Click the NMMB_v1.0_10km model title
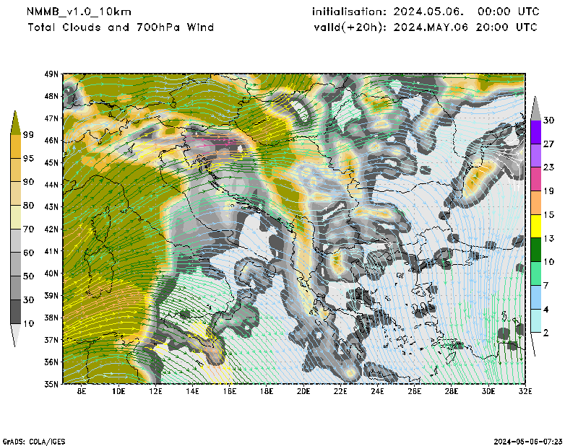 click(x=79, y=12)
